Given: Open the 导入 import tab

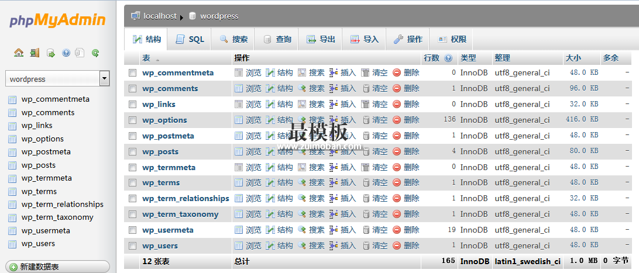Looking at the screenshot, I should 365,40.
